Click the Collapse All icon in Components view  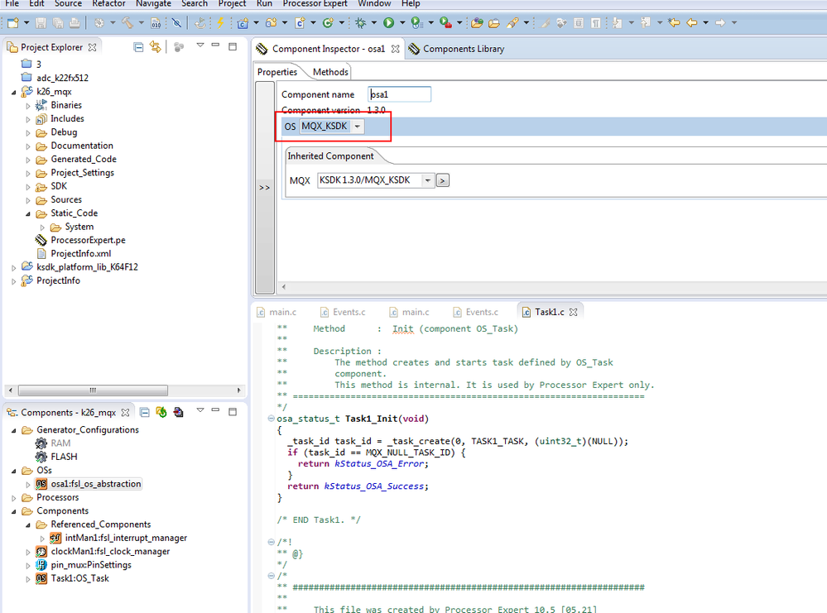pos(145,412)
